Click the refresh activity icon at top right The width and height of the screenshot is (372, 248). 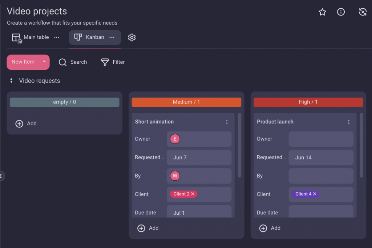click(363, 12)
